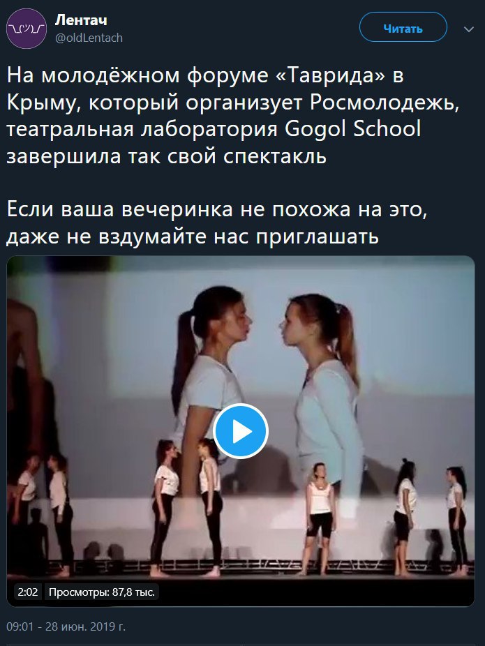Open the Лентач display name link

(x=81, y=20)
